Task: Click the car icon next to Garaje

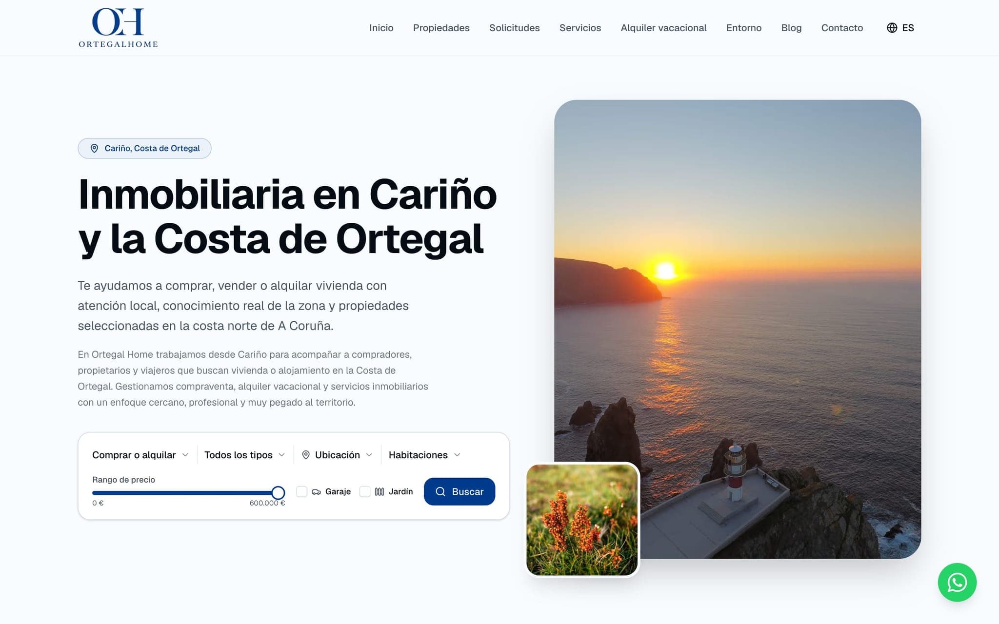Action: [316, 492]
